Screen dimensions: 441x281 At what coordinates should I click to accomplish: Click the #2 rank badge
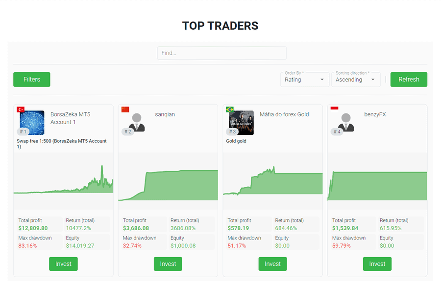coord(128,131)
